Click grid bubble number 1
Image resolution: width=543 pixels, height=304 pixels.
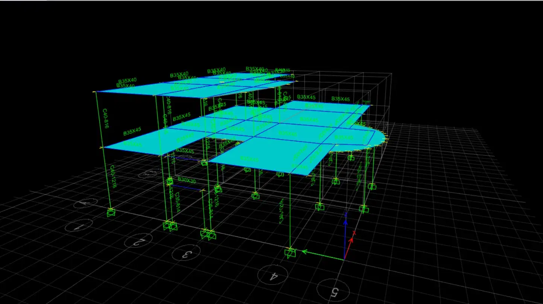(x=79, y=226)
